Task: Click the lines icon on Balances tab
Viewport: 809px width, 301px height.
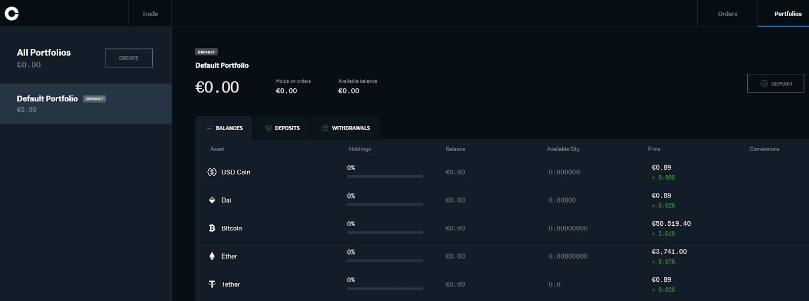Action: tap(209, 128)
